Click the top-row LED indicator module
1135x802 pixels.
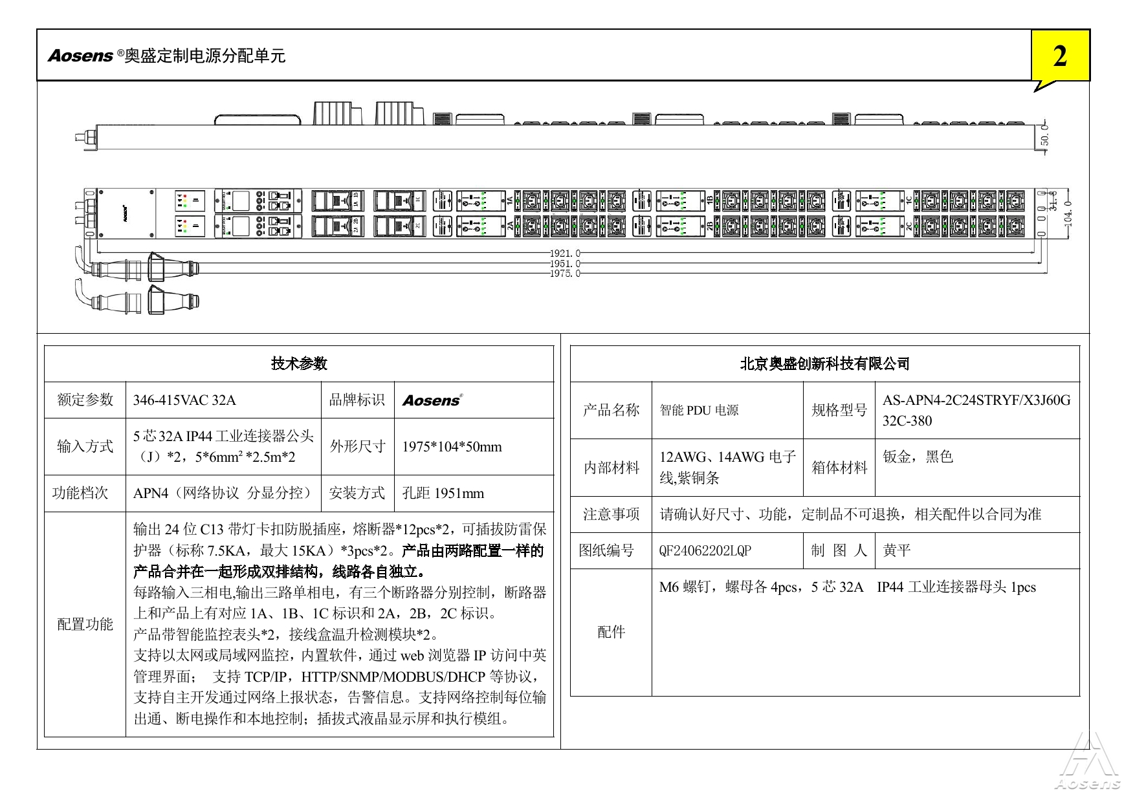(x=190, y=200)
